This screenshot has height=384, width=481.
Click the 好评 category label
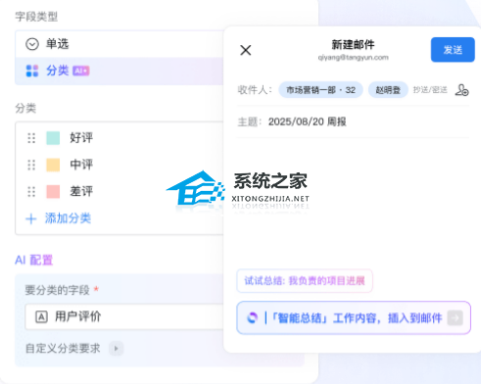pyautogui.click(x=81, y=138)
